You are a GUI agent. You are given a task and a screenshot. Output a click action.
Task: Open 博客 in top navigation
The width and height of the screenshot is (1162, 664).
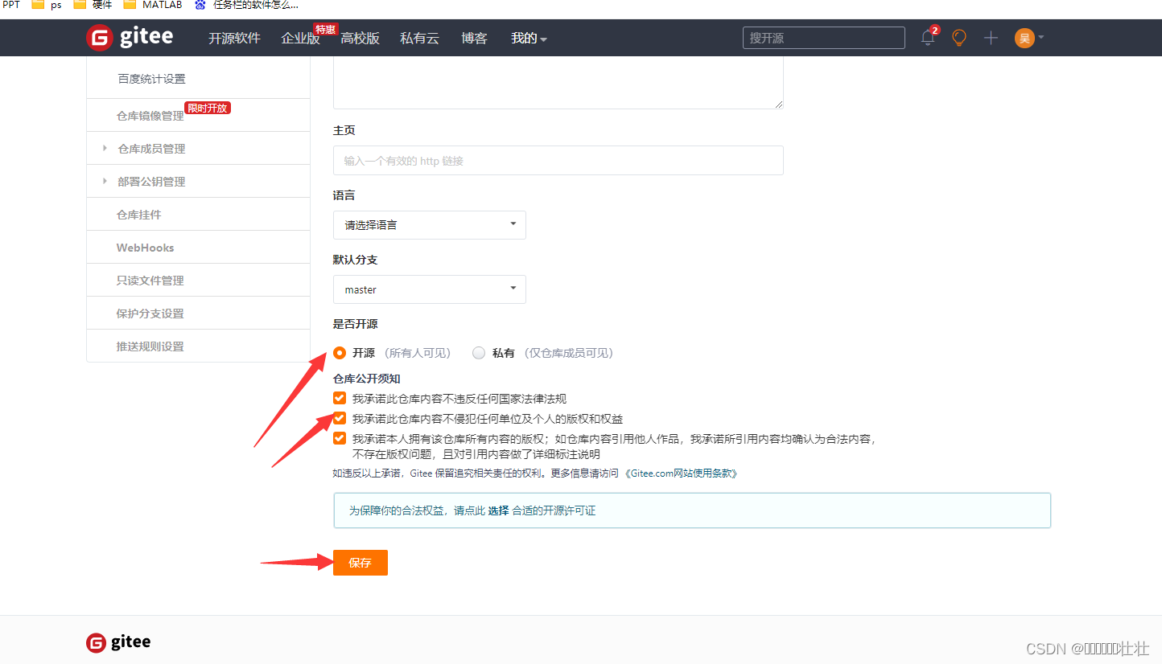(x=474, y=38)
